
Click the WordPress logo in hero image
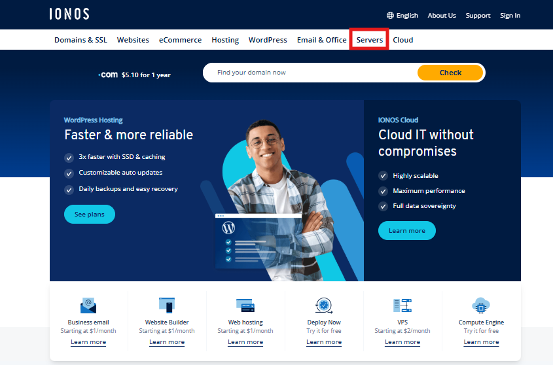pyautogui.click(x=228, y=228)
